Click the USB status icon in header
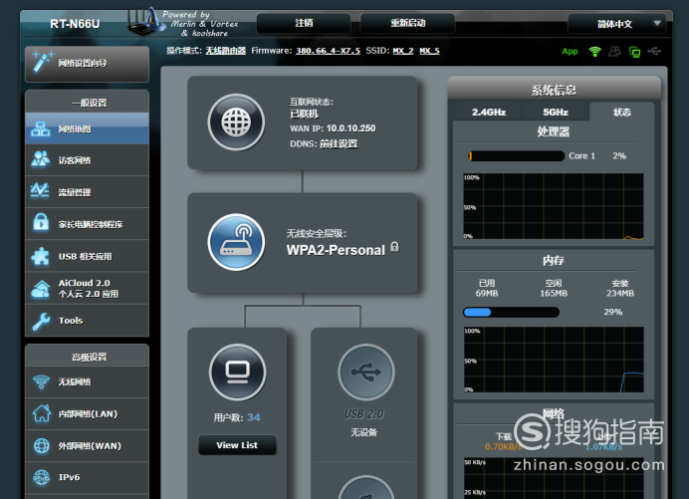689x499 pixels. pos(654,52)
